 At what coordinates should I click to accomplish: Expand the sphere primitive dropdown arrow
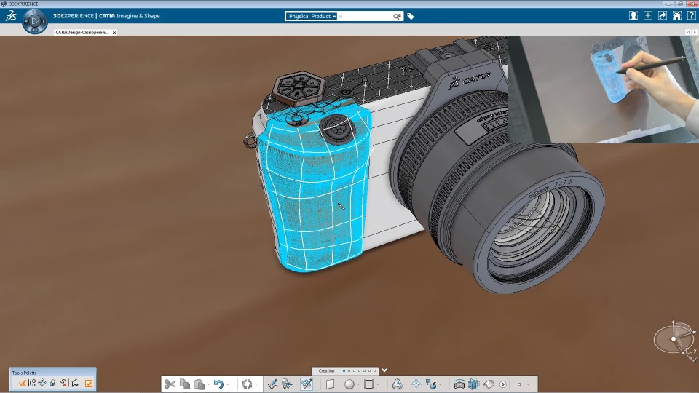tap(358, 384)
